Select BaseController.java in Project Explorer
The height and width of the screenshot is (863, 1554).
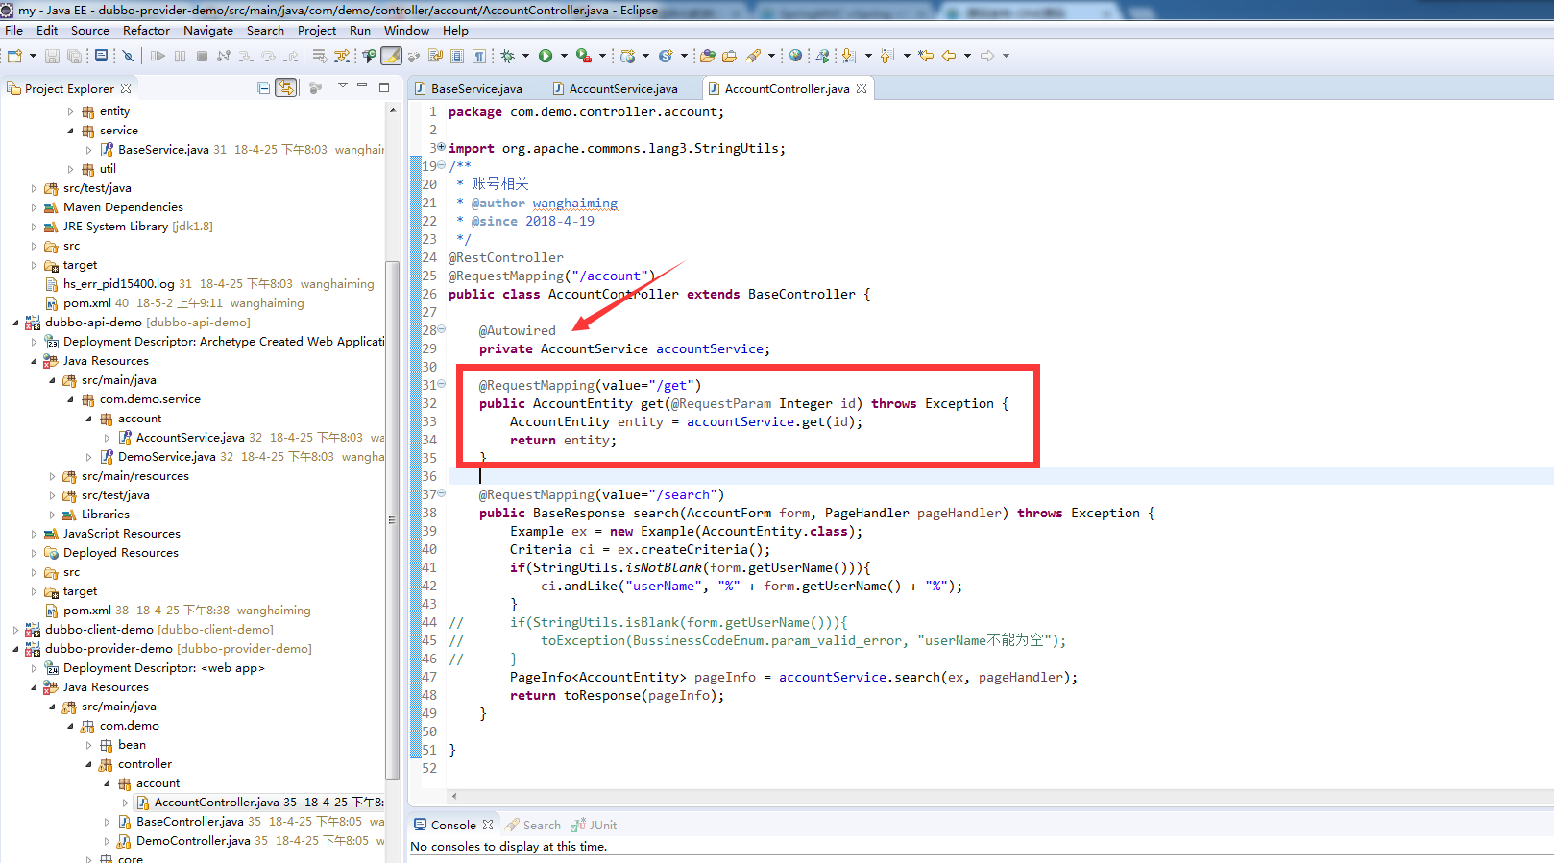coord(189,822)
